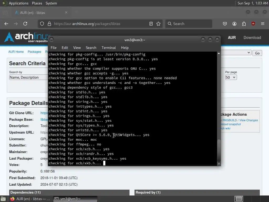
Task: Click the Search Criteria heading
Action: (x=27, y=63)
